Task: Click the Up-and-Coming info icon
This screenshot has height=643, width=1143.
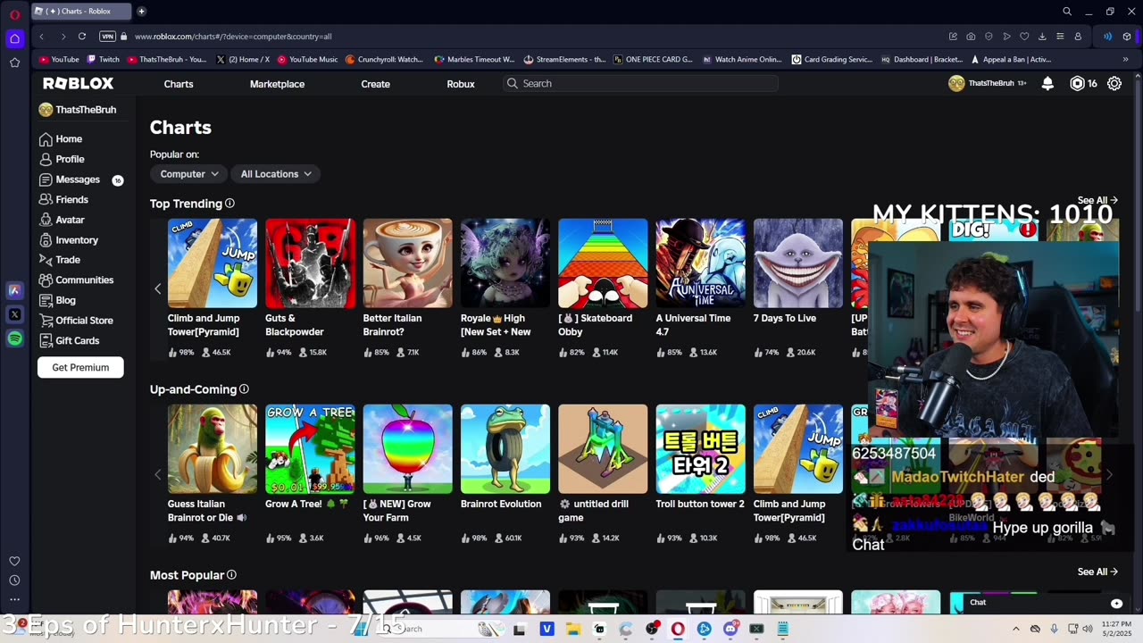Action: click(x=244, y=389)
